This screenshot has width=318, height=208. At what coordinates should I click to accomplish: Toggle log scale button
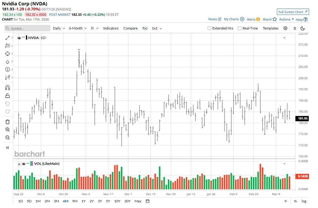click(304, 201)
